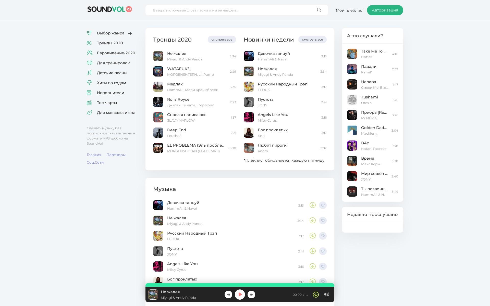Select Время by Макс Корж

tap(373, 161)
